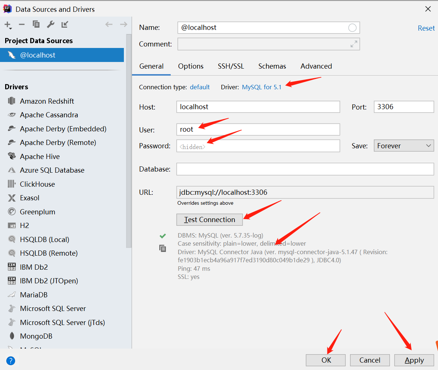
Task: Click the Host input field
Action: pyautogui.click(x=258, y=107)
